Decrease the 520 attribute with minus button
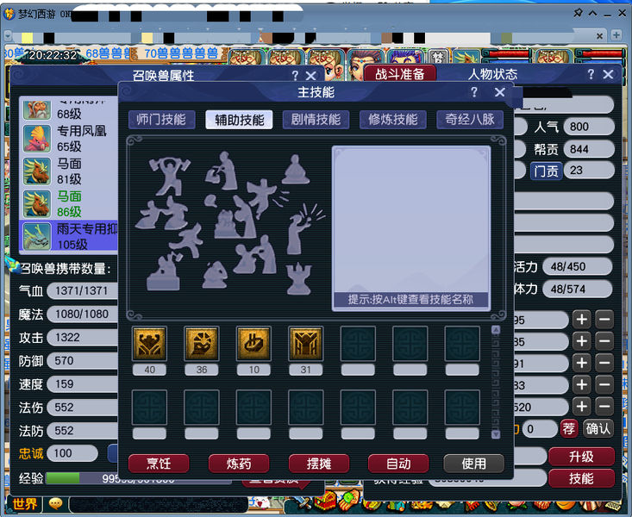 point(604,406)
